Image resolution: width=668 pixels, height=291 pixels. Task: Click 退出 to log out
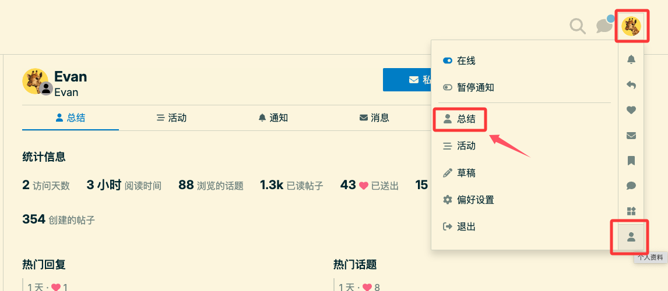coord(460,226)
